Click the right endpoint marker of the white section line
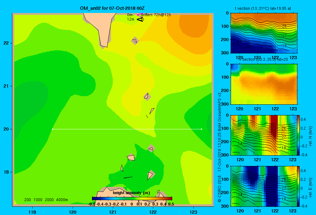The width and height of the screenshot is (316, 215). click(x=201, y=129)
